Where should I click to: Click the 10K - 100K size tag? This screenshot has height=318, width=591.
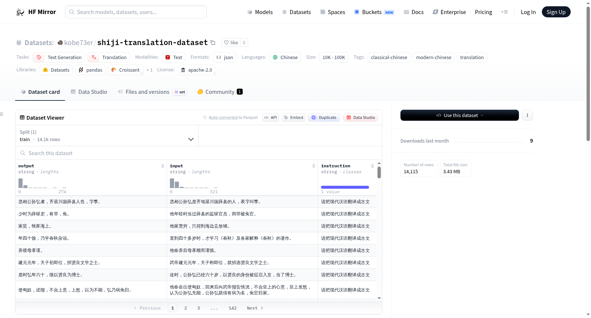[334, 57]
